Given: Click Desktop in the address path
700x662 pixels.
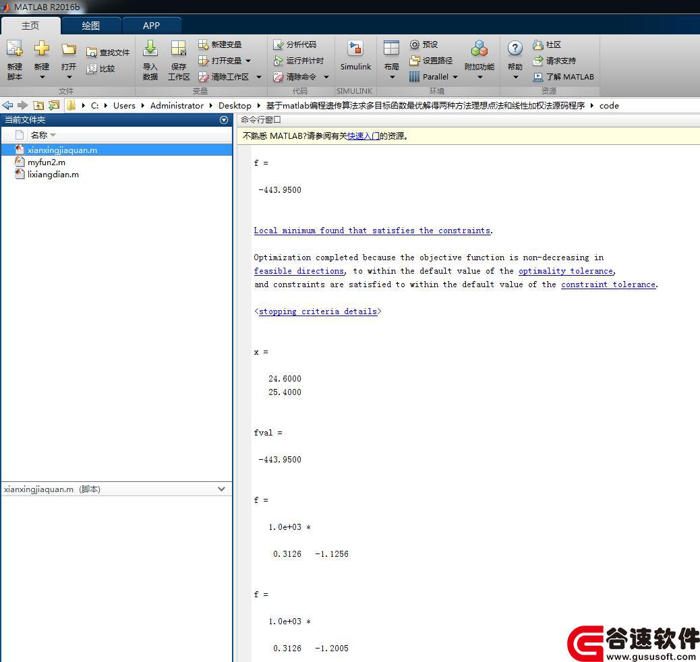Looking at the screenshot, I should coord(235,106).
